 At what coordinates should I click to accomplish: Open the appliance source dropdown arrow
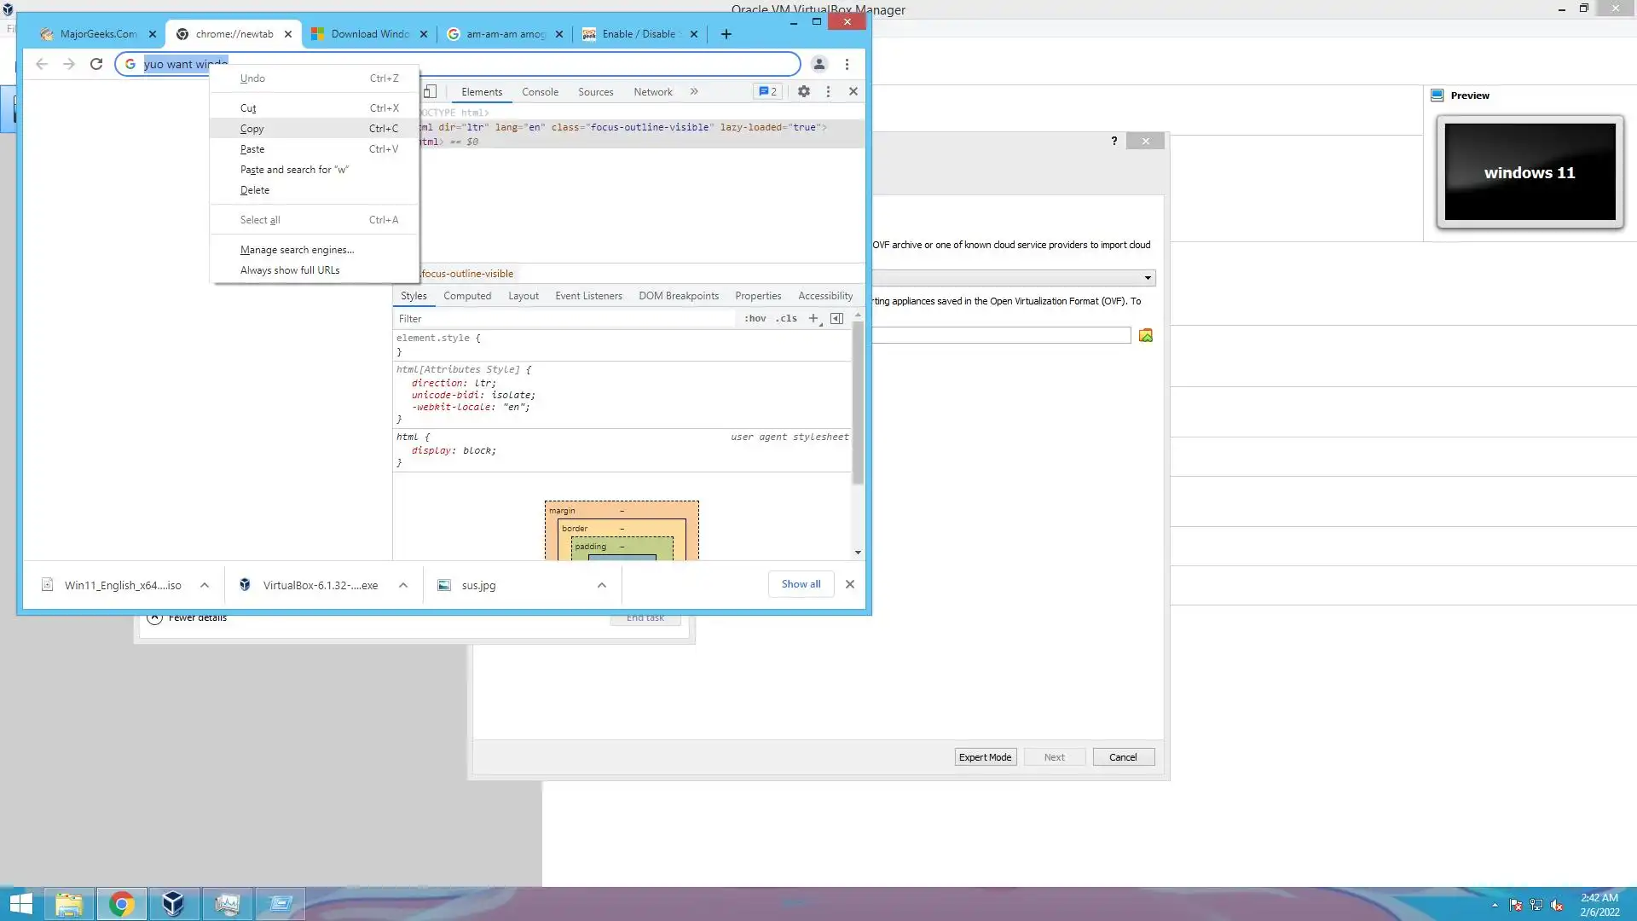[1148, 277]
